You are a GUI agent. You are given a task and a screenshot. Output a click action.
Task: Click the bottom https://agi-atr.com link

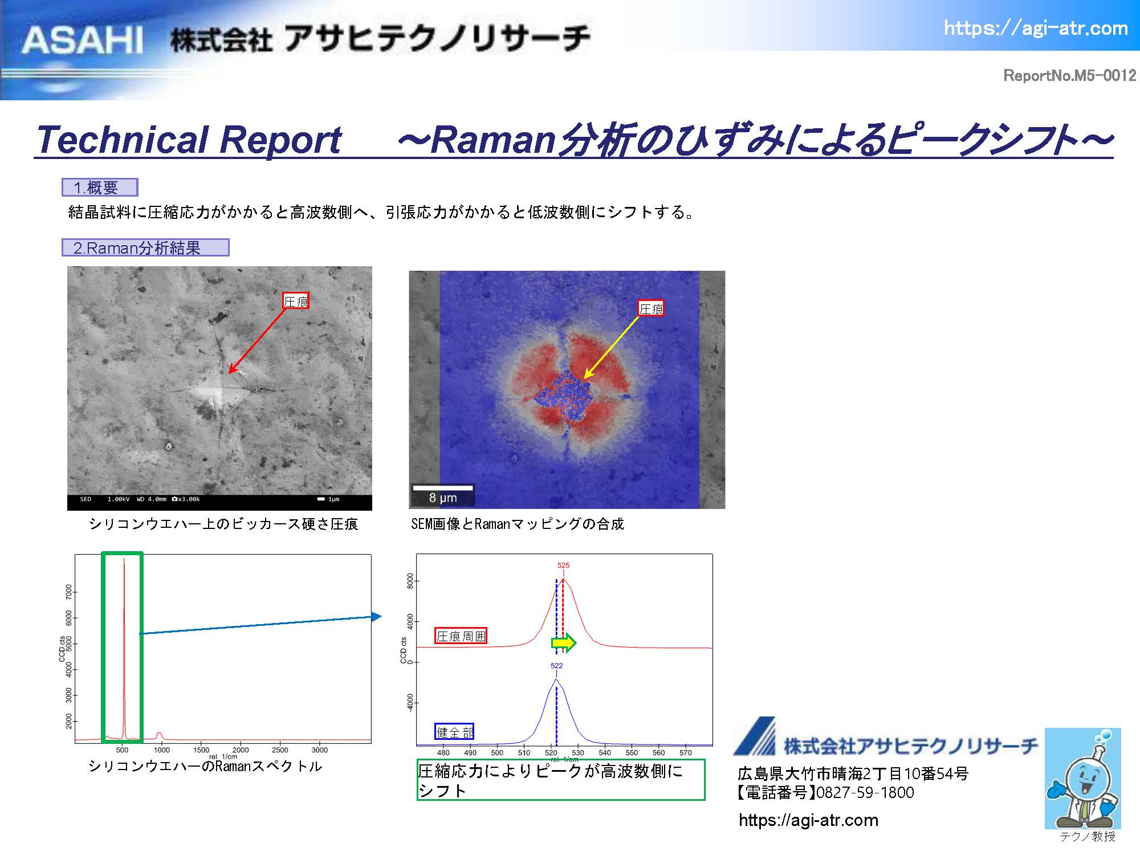pos(808,820)
